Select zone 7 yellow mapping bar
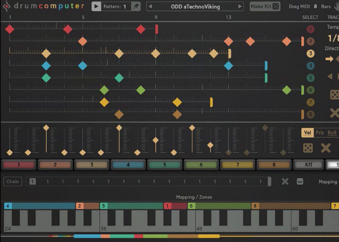Viewport: 339px width, 242px height. pos(335,206)
